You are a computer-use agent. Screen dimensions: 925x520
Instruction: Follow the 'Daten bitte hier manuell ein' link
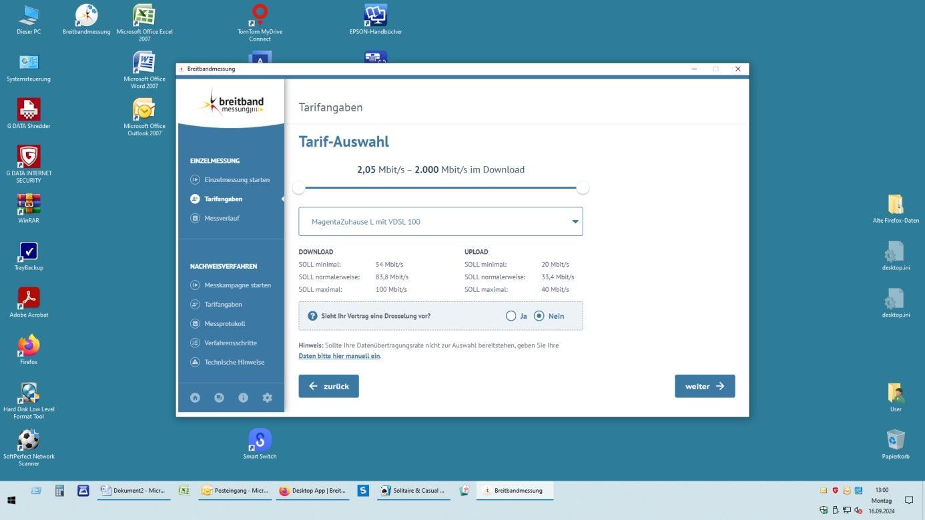[339, 356]
